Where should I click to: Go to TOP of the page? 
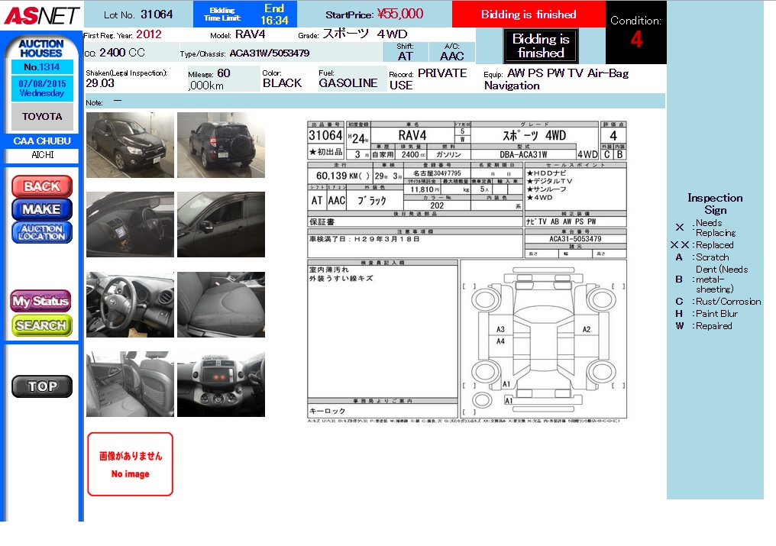[x=42, y=386]
